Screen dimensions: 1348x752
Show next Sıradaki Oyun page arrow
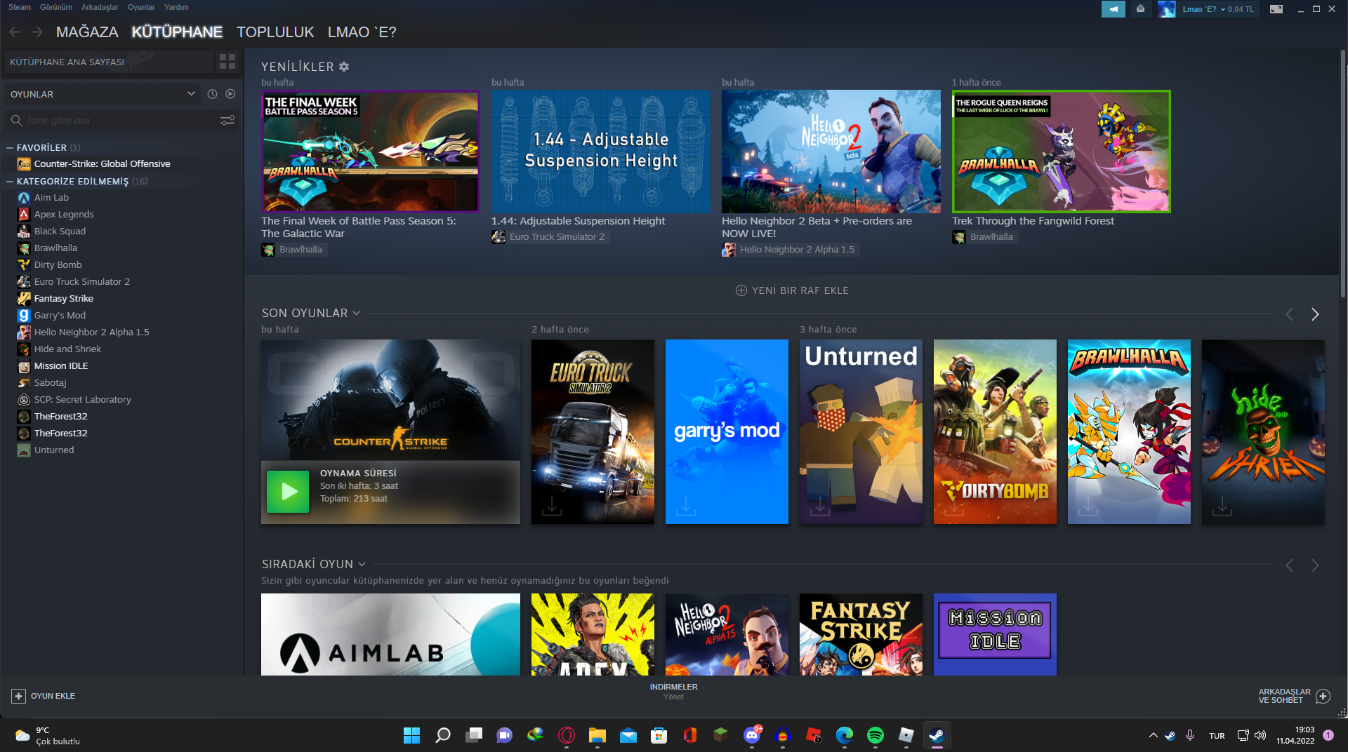coord(1315,565)
